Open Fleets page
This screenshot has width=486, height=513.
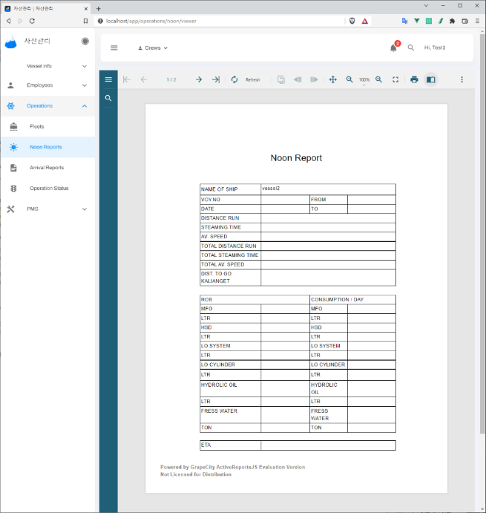pyautogui.click(x=47, y=127)
